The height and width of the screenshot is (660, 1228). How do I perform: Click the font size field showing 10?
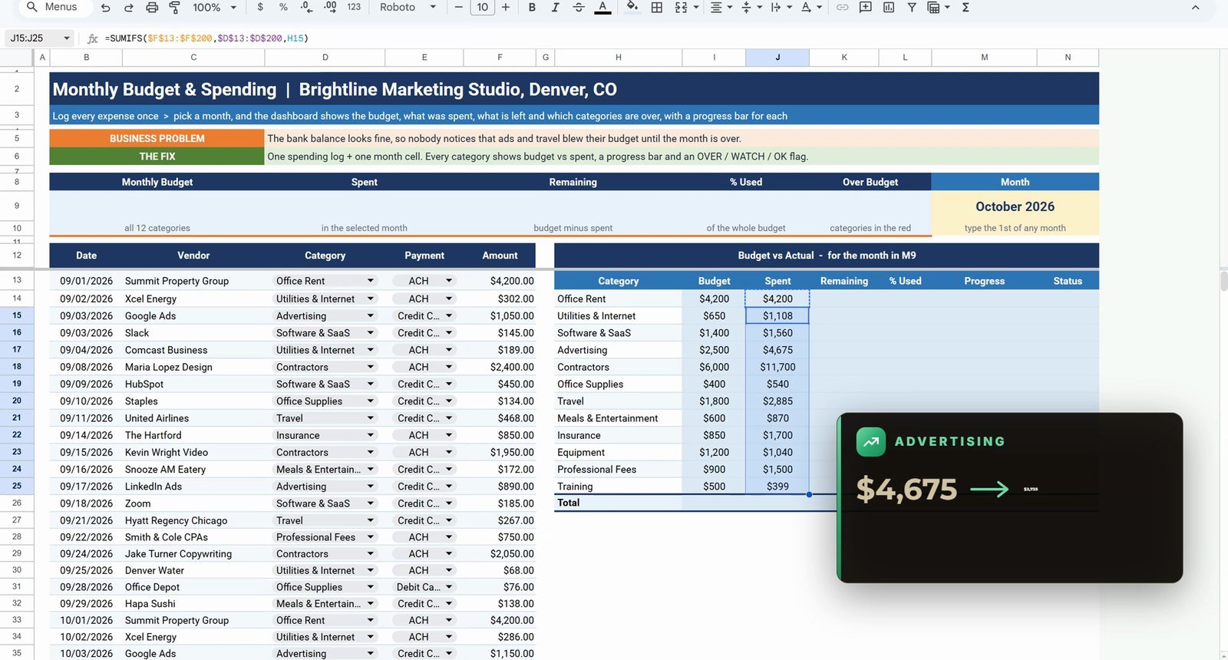[x=482, y=8]
